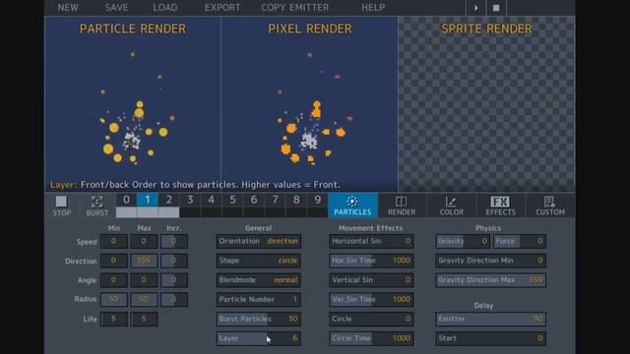Click the Radius Incr. field
630x354 pixels.
click(x=174, y=299)
